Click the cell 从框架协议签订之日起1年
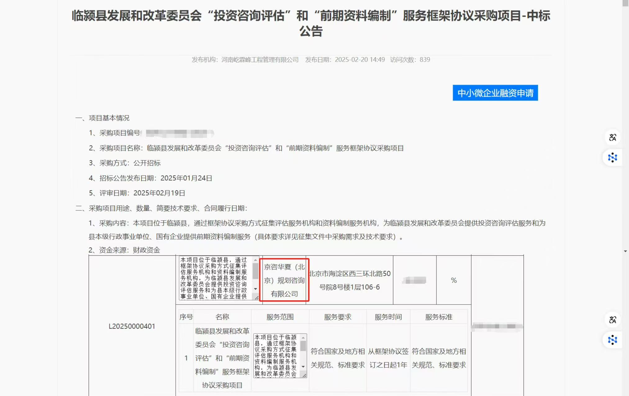Viewport: 629px width, 396px height. pyautogui.click(x=388, y=358)
